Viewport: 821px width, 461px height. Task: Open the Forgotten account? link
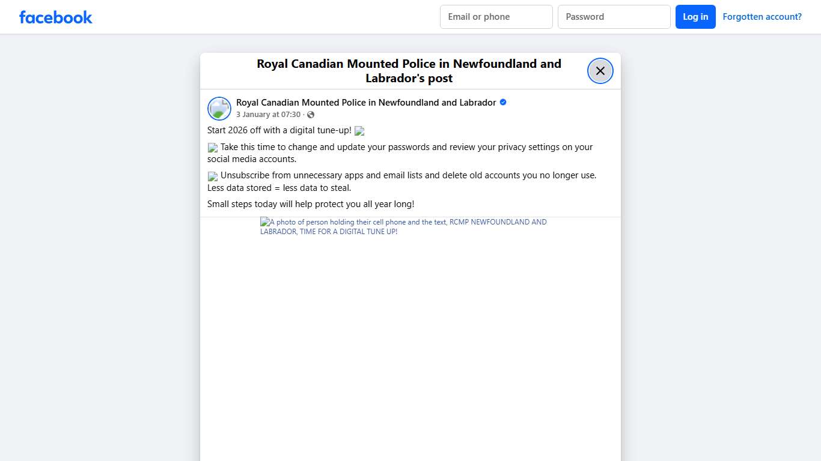pos(762,17)
